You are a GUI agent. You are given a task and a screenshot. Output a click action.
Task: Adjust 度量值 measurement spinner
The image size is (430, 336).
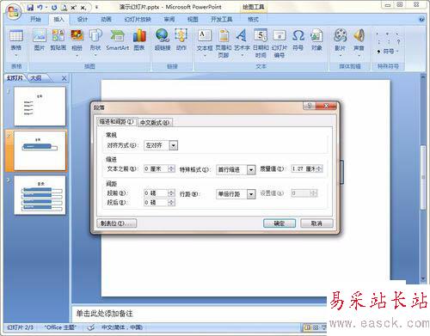pos(319,168)
